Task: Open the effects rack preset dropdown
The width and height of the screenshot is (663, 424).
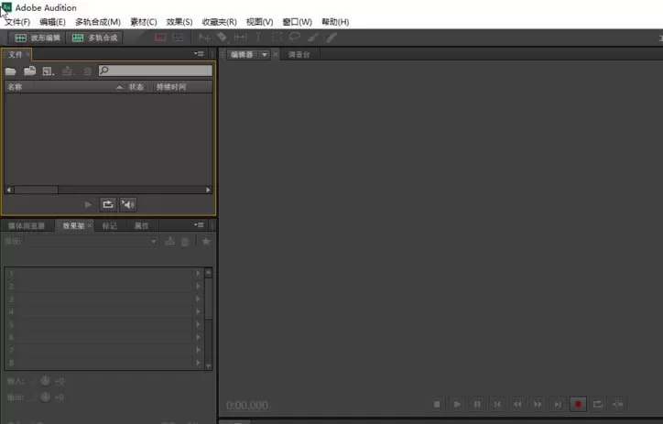Action: pos(93,242)
